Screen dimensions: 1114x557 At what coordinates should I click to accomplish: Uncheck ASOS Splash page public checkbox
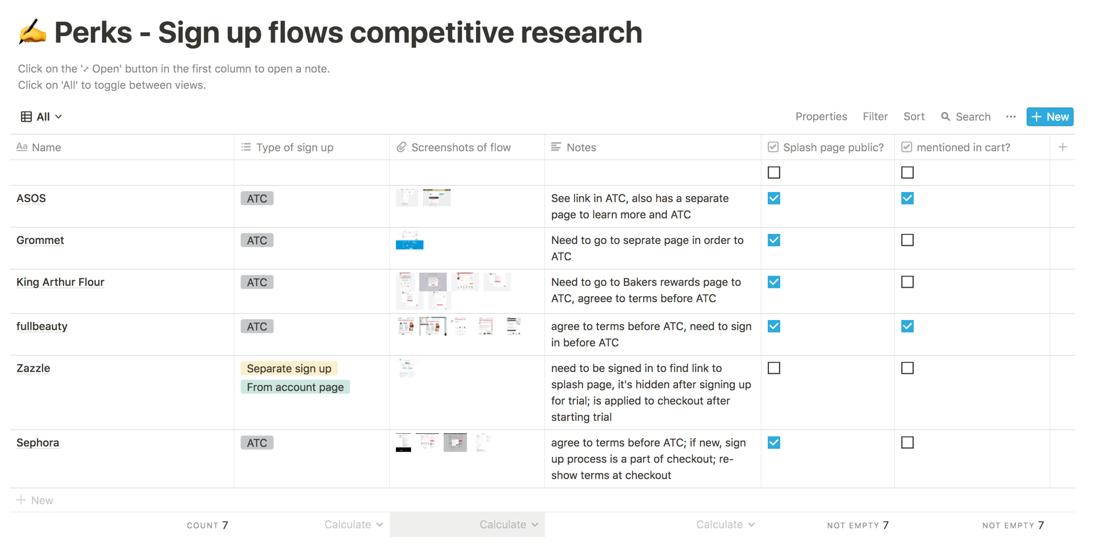coord(774,199)
